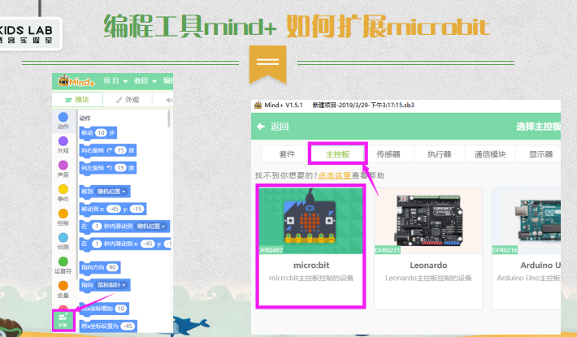Viewport: 577px width, 337px height.
Task: Click the y value -15 in 移动到 block
Action: (137, 210)
